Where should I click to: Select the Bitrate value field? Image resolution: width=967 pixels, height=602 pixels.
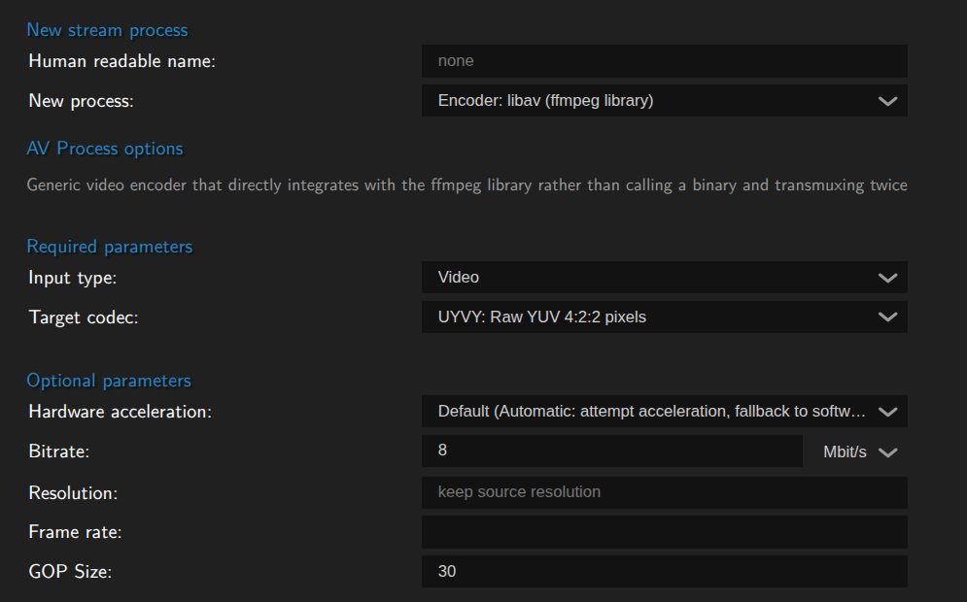pyautogui.click(x=610, y=450)
